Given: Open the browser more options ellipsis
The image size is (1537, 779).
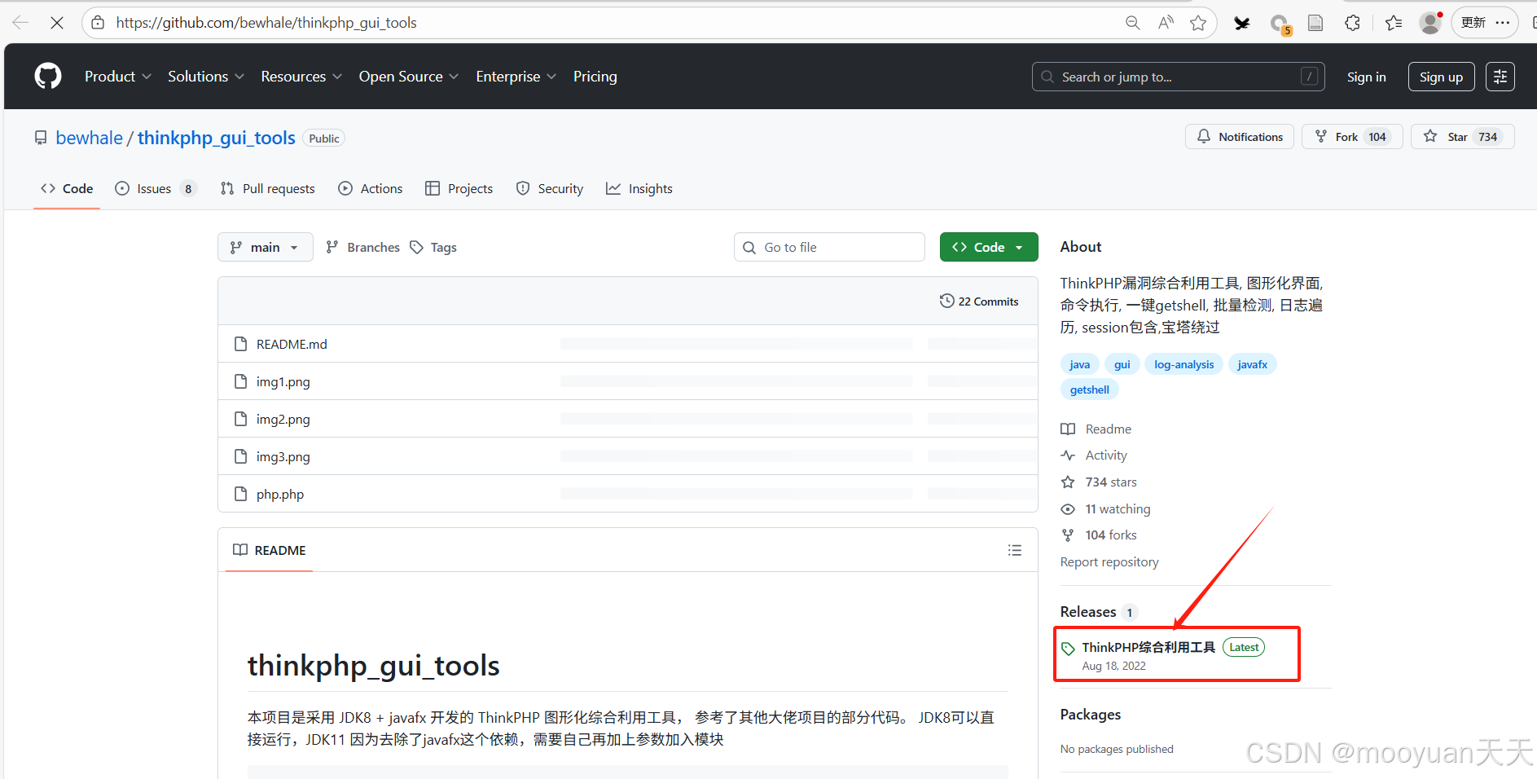Looking at the screenshot, I should [x=1503, y=23].
